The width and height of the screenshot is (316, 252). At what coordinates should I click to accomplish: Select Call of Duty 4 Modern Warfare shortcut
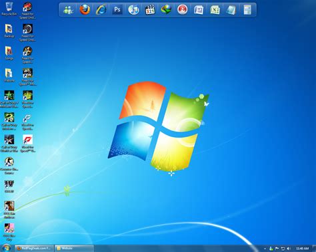[x=9, y=99]
